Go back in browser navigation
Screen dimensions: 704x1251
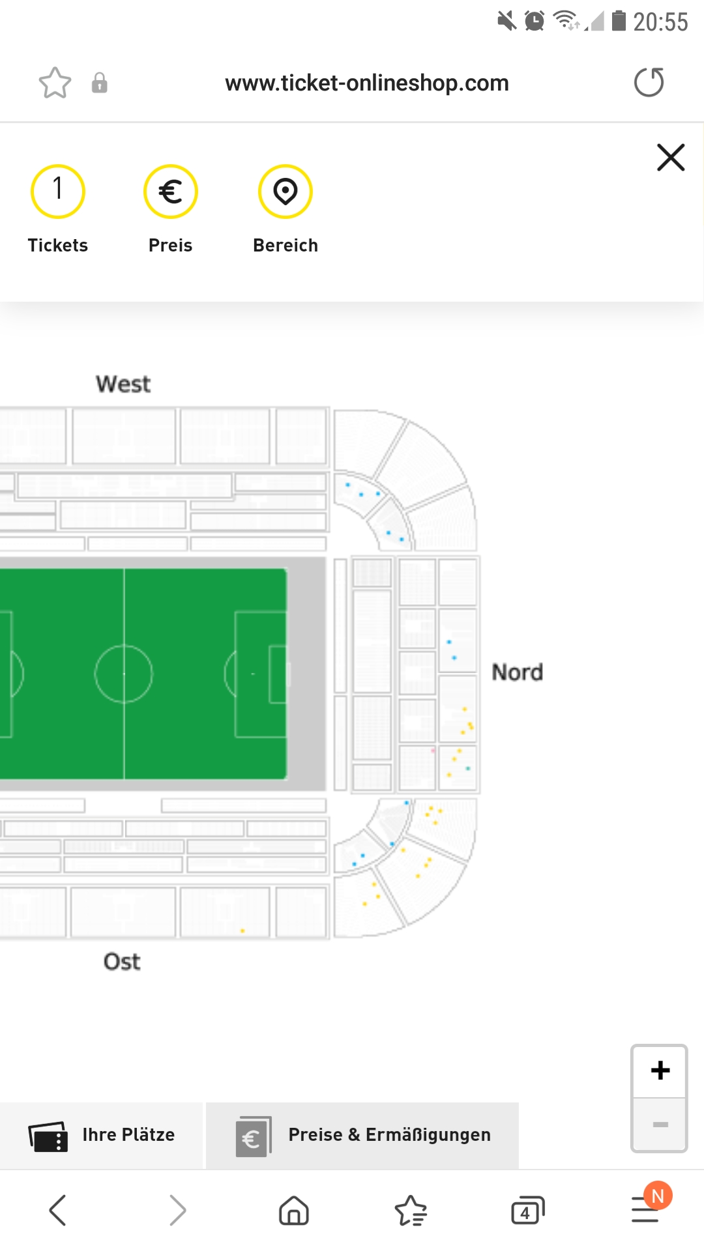(58, 1211)
